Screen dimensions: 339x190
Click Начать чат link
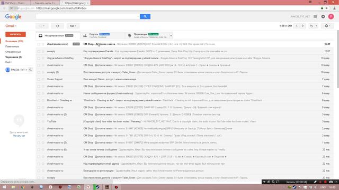click(x=19, y=136)
